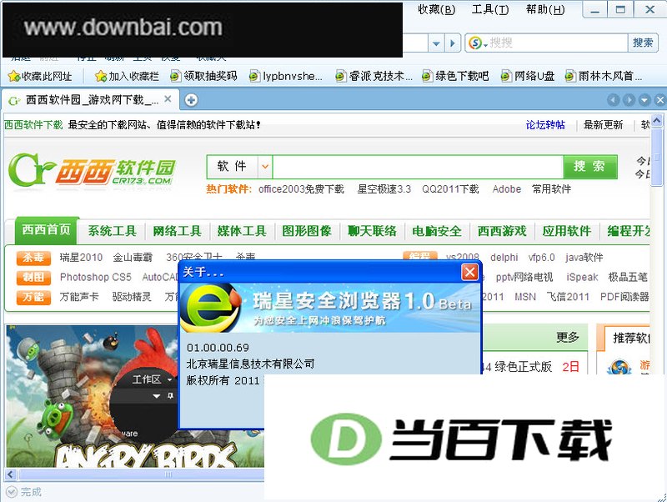
Task: Open the search engine selector icon
Action: 477,43
